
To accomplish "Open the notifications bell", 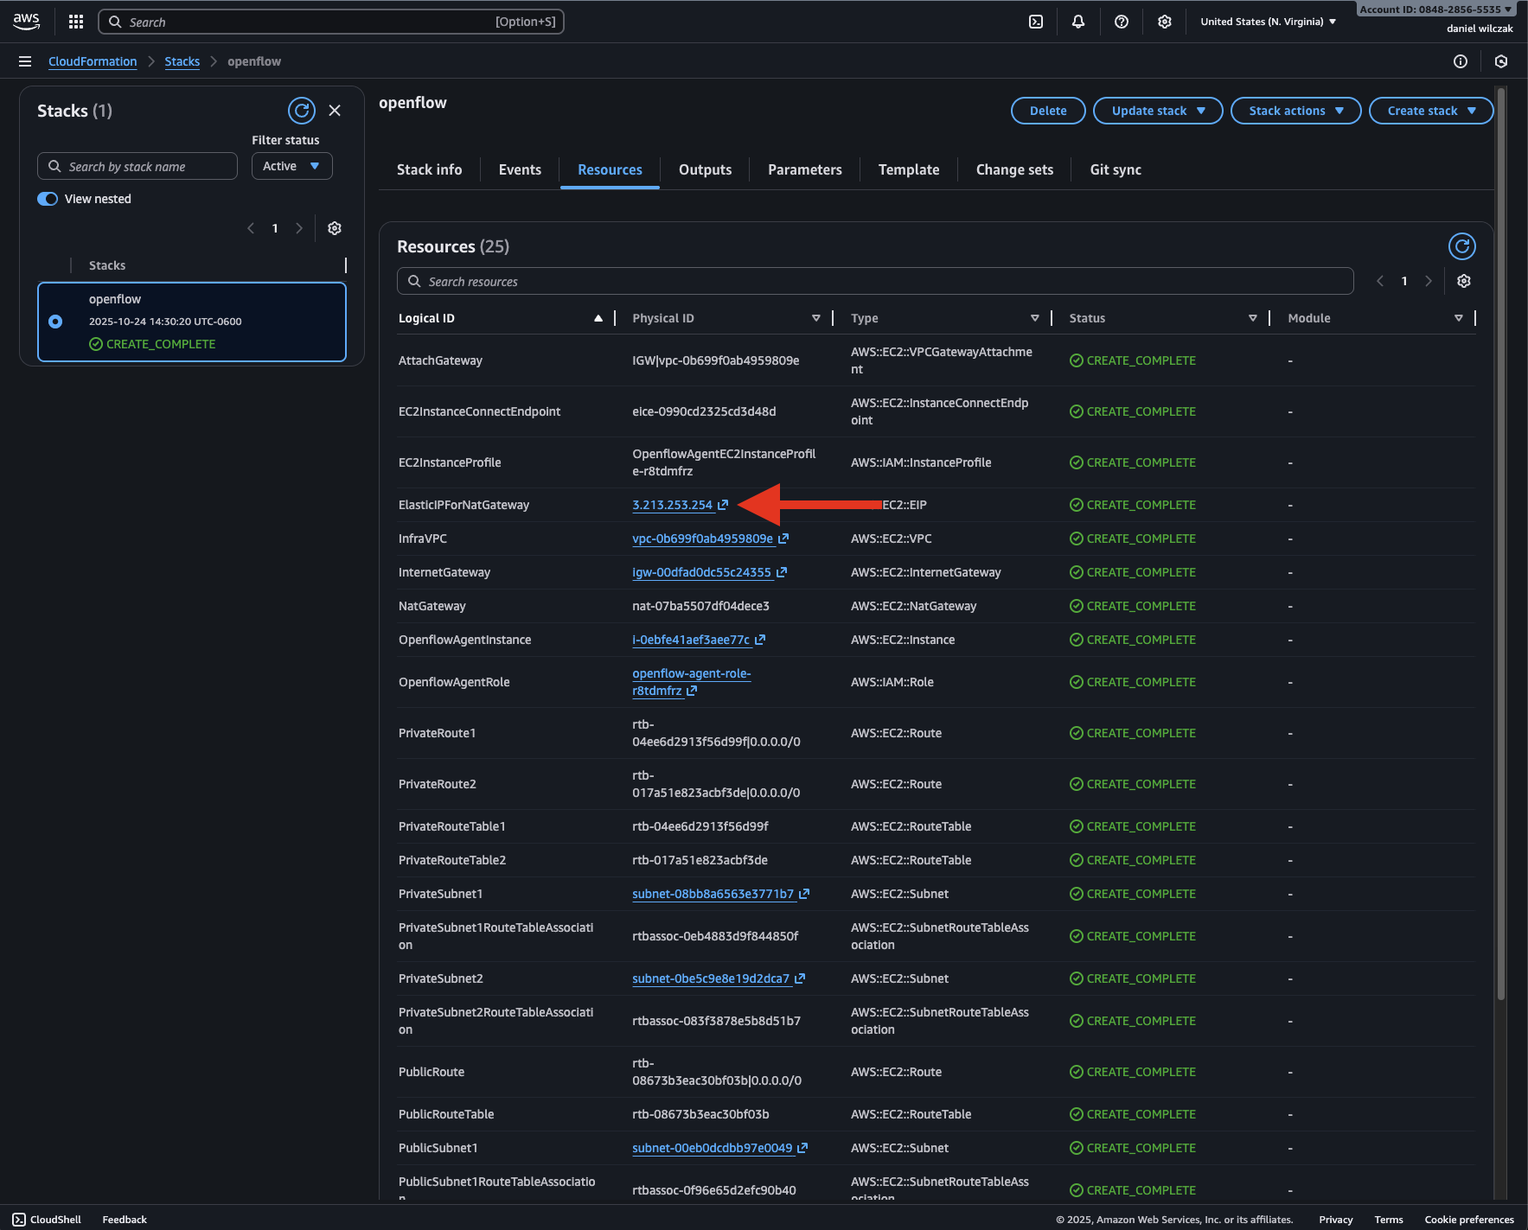I will [x=1077, y=22].
